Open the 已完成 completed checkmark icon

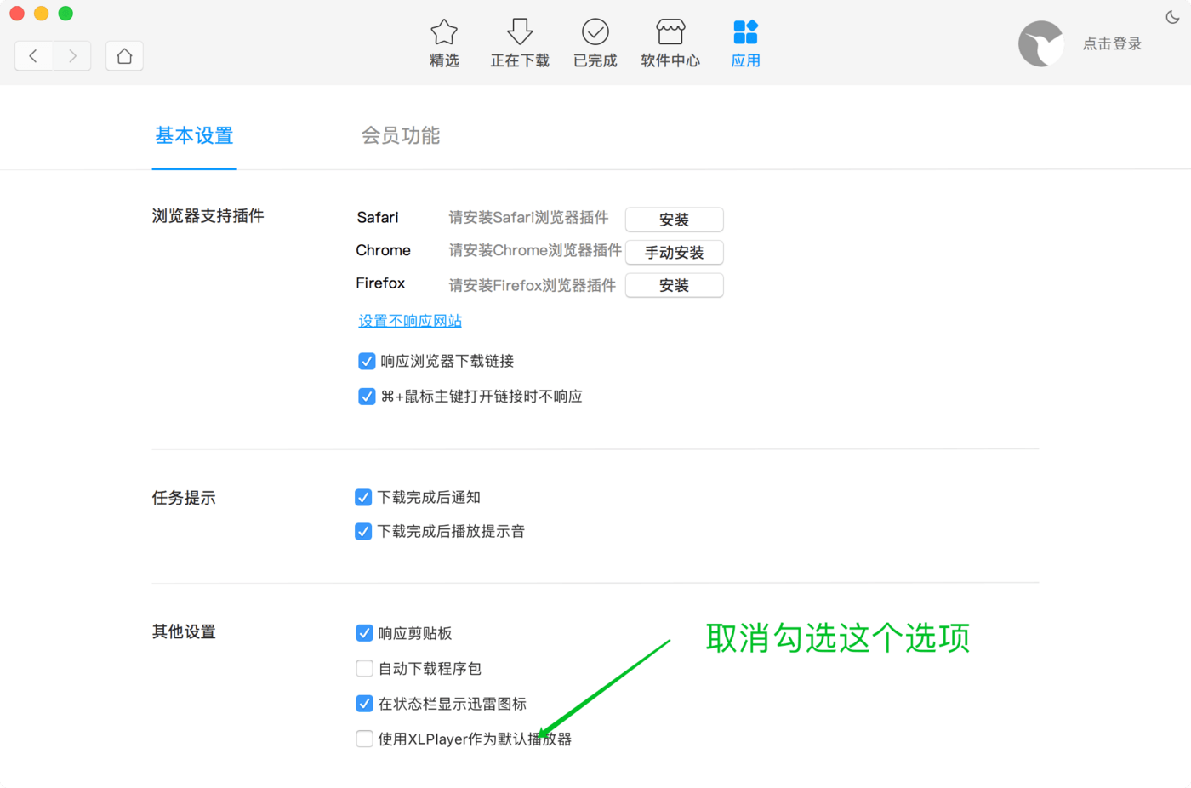tap(595, 32)
